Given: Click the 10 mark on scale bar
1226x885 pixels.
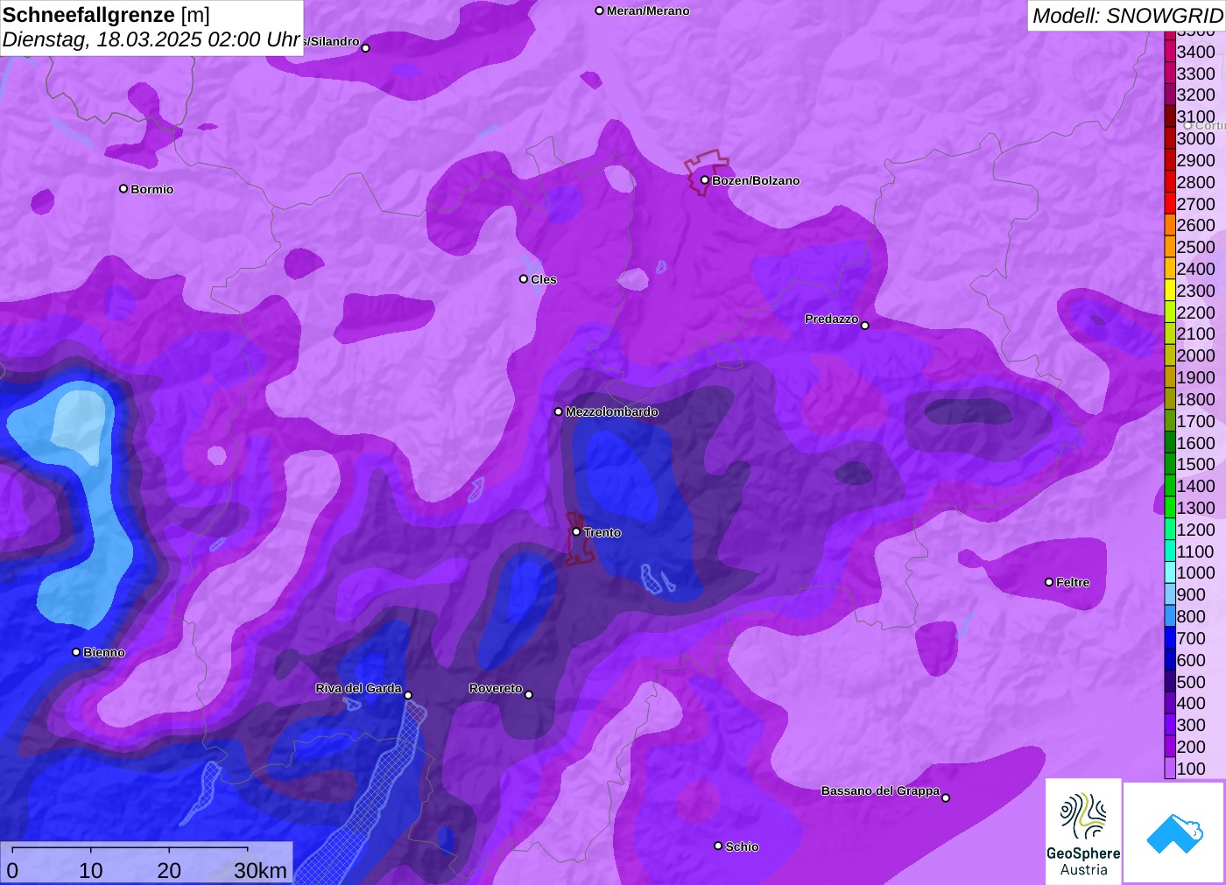Looking at the screenshot, I should (x=91, y=870).
